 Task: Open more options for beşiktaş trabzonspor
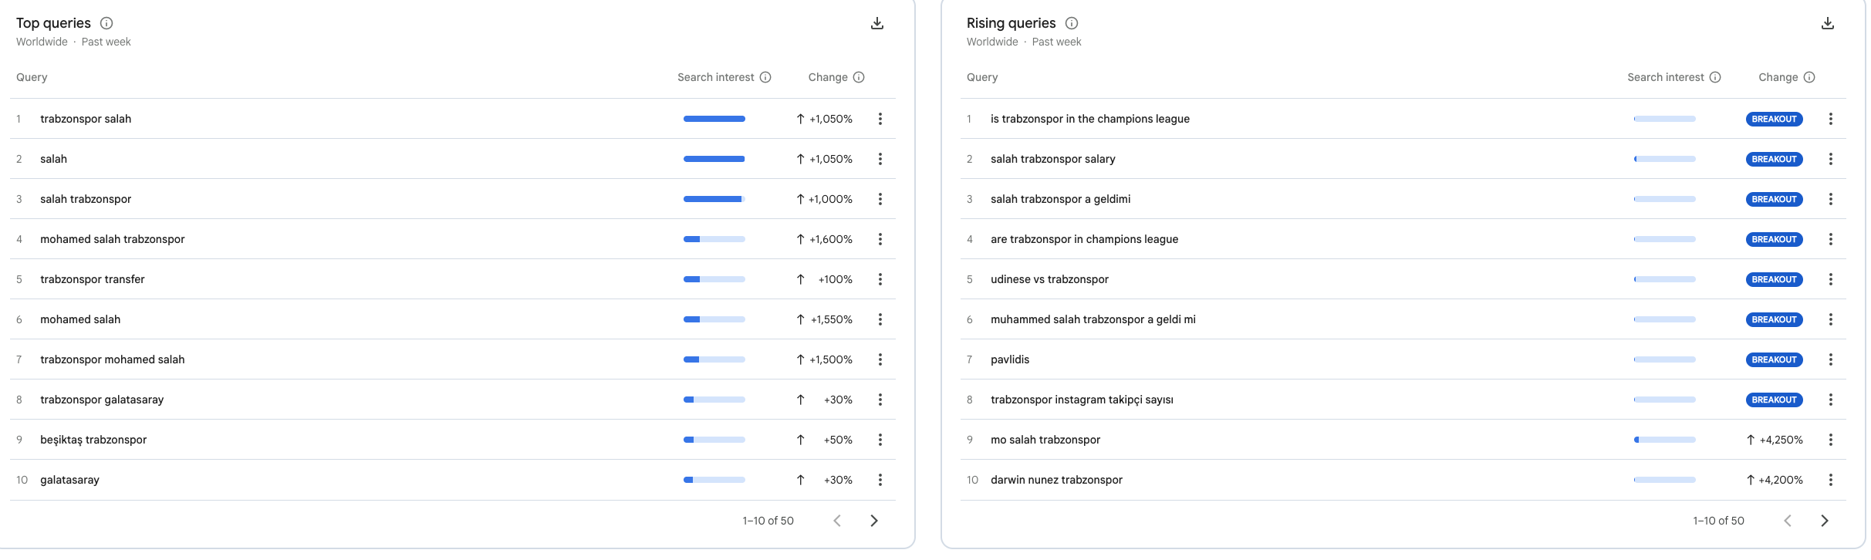880,440
